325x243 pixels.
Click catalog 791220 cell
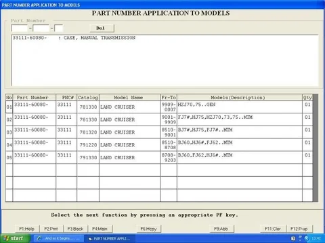(x=88, y=145)
